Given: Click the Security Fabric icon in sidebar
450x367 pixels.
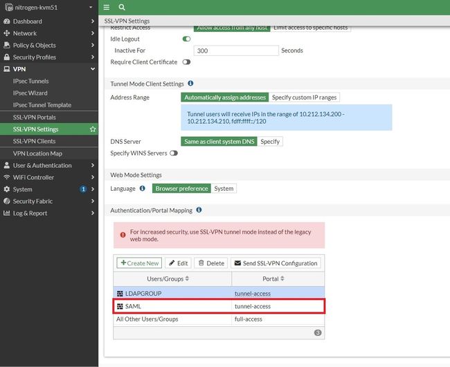Looking at the screenshot, I should click(x=7, y=201).
